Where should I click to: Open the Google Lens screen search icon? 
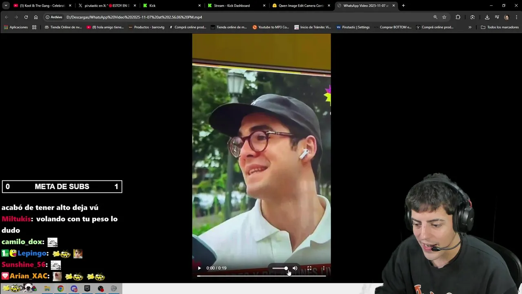[x=472, y=17]
